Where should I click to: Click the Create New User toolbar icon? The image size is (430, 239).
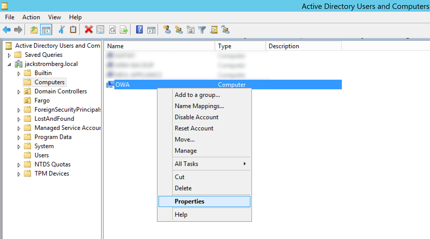pyautogui.click(x=167, y=30)
